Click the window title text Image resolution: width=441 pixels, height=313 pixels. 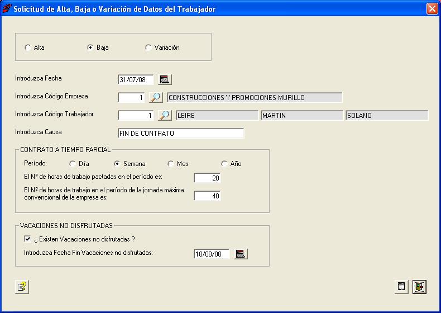coord(114,9)
